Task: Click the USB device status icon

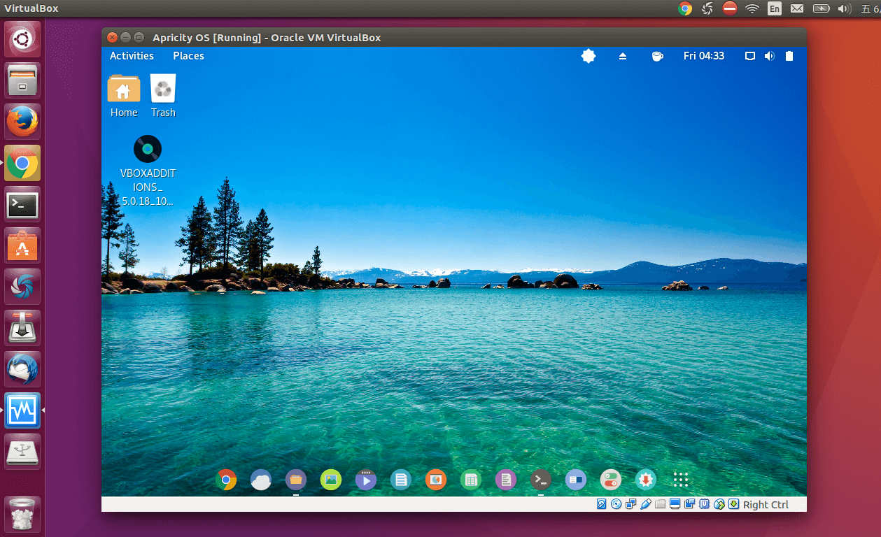Action: pyautogui.click(x=646, y=504)
